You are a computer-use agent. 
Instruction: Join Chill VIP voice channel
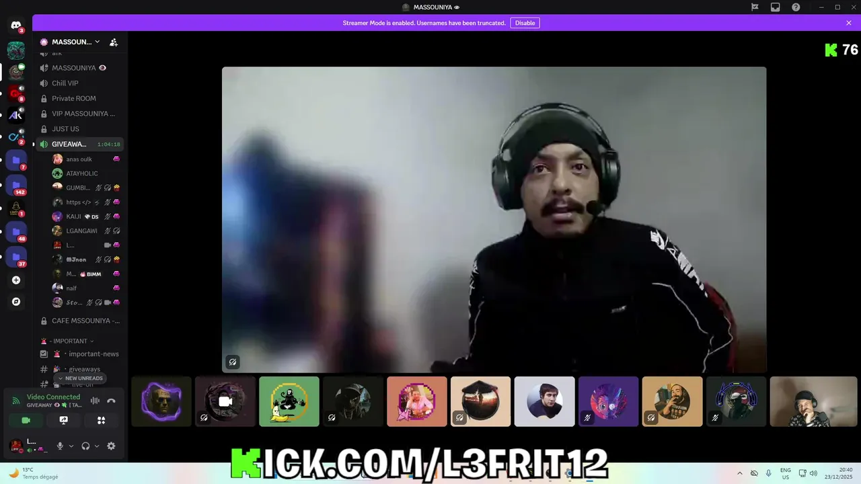pos(81,83)
